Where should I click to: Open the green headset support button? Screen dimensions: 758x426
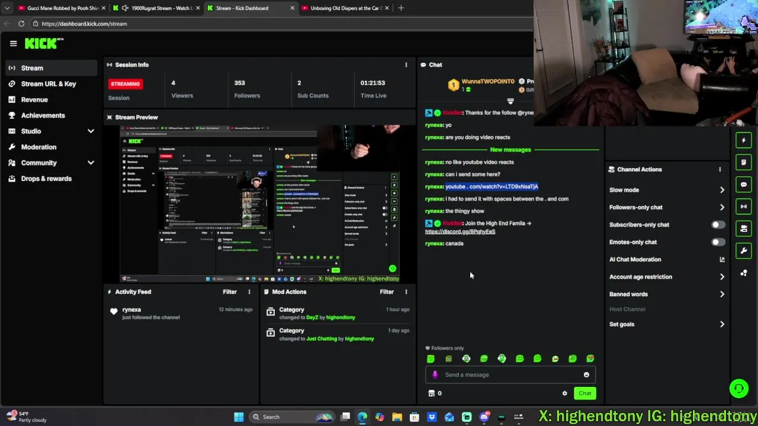pyautogui.click(x=738, y=389)
